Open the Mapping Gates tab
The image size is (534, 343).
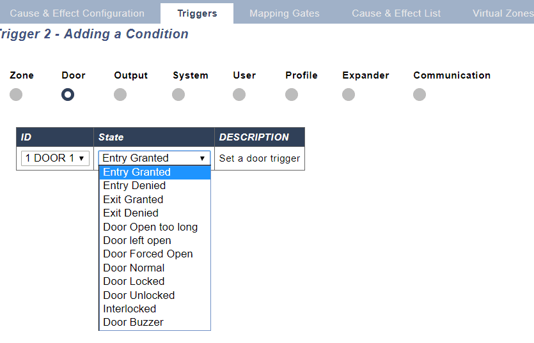point(285,13)
